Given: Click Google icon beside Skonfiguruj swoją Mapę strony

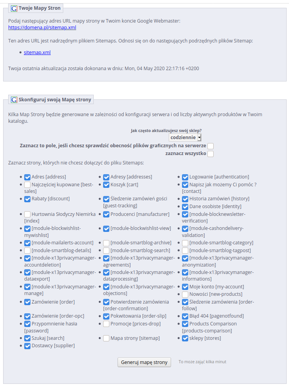Looking at the screenshot, I should coord(14,100).
